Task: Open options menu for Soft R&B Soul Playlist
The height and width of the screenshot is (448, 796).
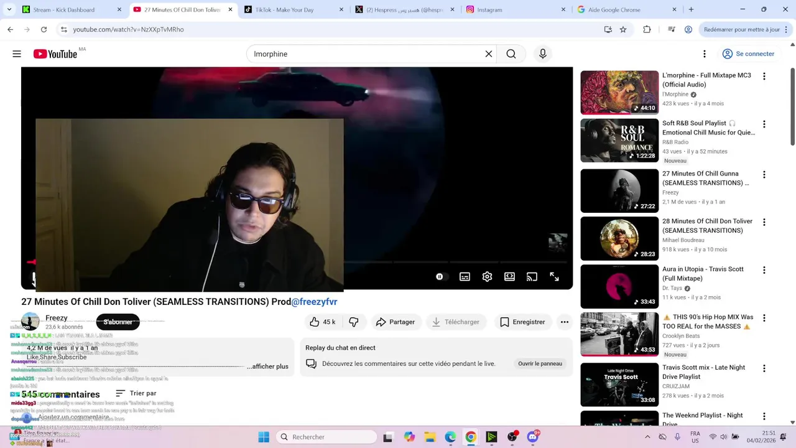Action: pos(764,124)
